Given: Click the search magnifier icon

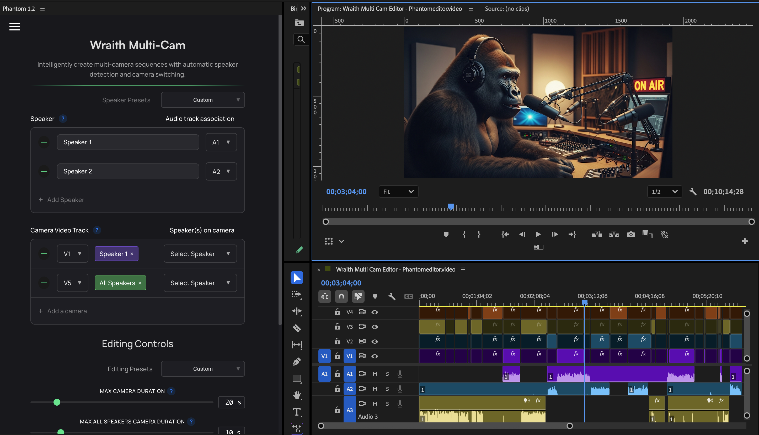Looking at the screenshot, I should coord(301,39).
